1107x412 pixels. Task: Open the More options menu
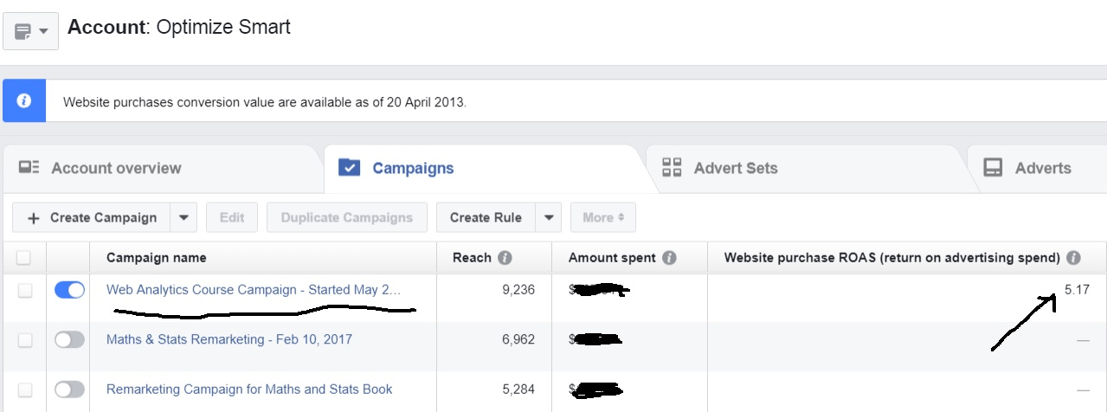point(602,218)
